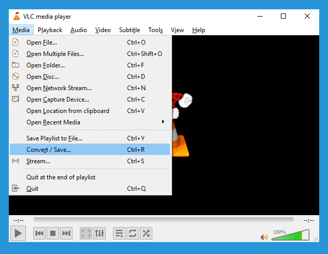Toggle fullscreen video icon

point(86,233)
